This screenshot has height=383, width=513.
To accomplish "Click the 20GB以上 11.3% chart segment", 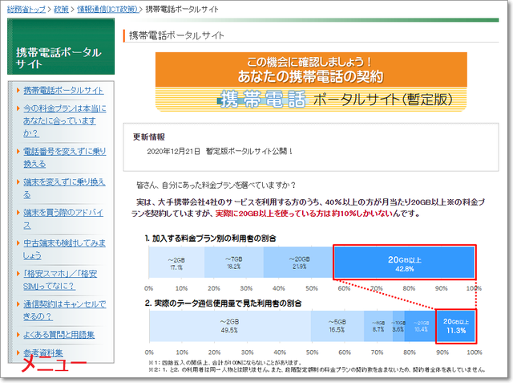I will pyautogui.click(x=455, y=325).
